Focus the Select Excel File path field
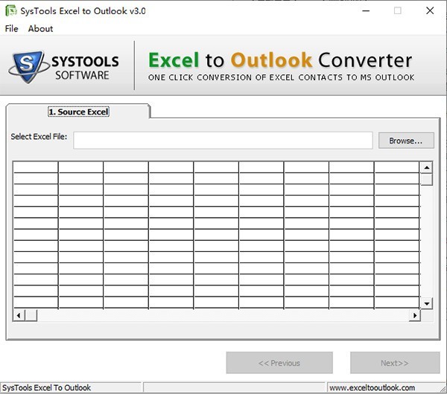Image resolution: width=447 pixels, height=394 pixels. (x=223, y=141)
